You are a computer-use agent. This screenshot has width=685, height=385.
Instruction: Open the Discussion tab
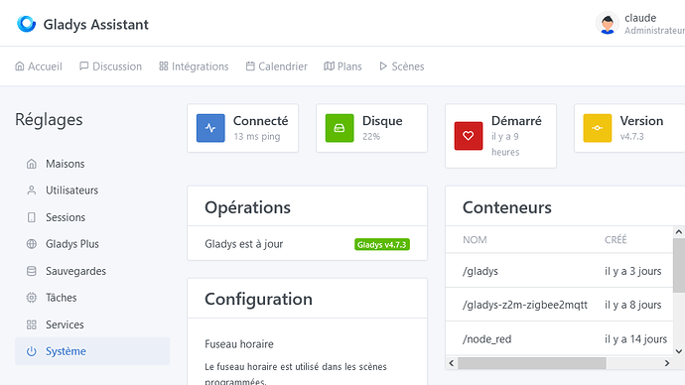110,66
